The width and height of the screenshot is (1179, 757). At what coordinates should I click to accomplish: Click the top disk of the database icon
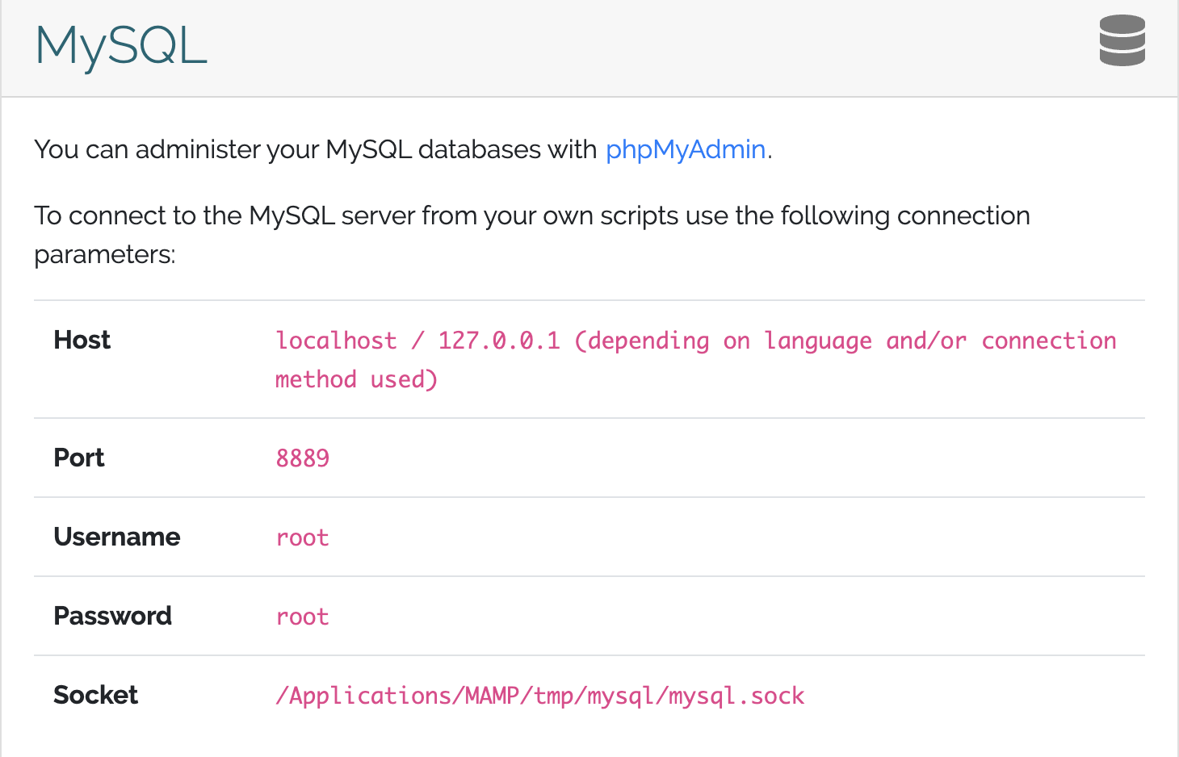click(1122, 24)
